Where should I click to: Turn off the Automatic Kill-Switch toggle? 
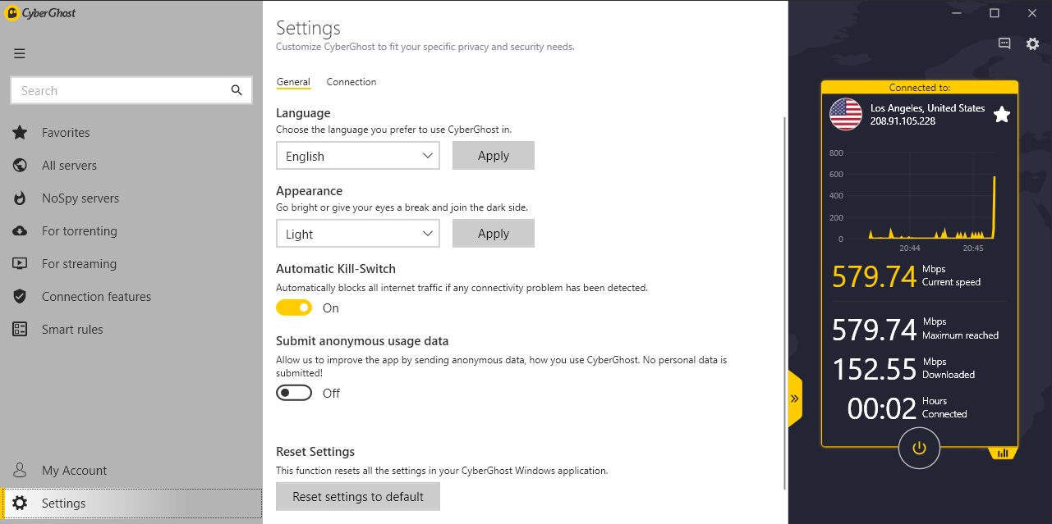pos(294,308)
